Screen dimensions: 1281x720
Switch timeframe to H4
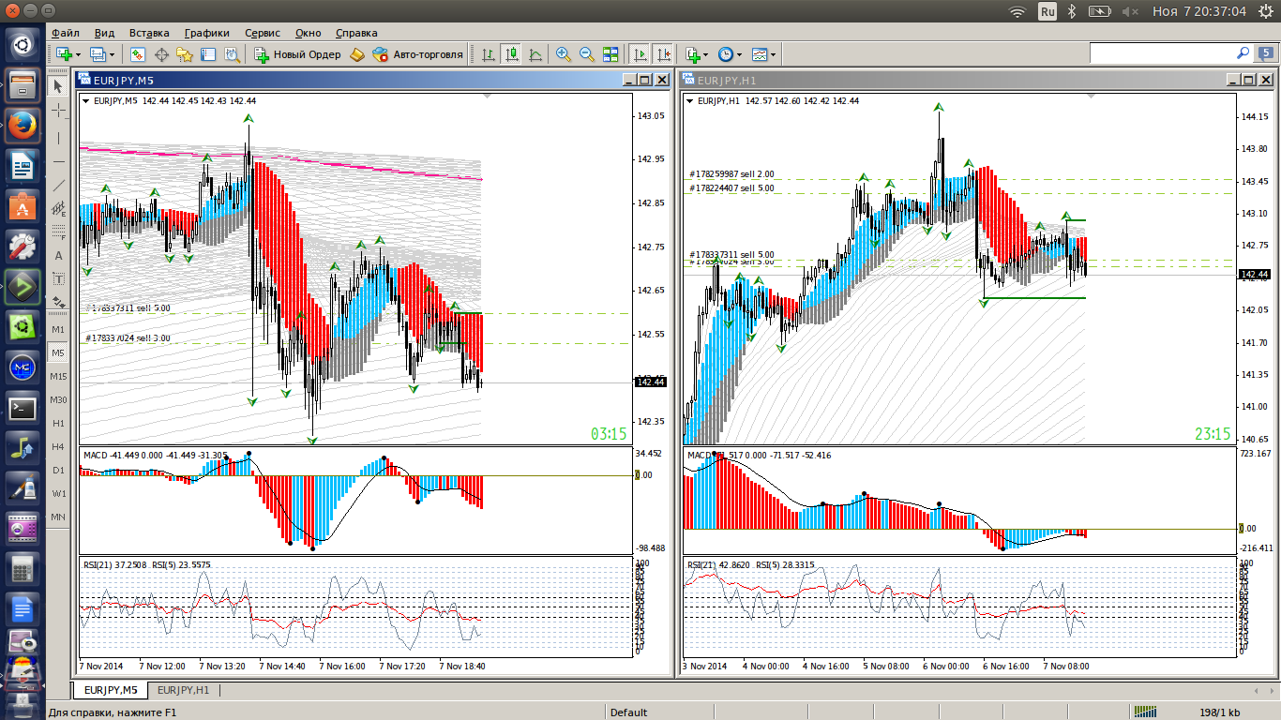(58, 447)
